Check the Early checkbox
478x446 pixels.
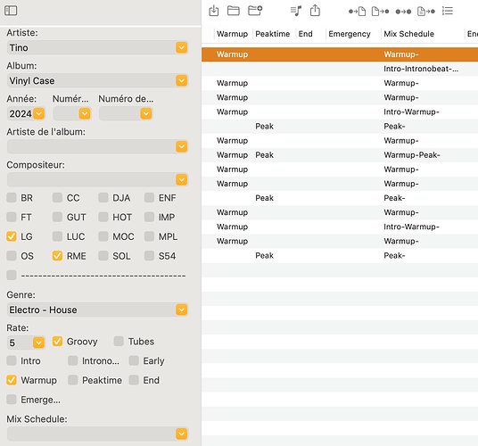click(x=134, y=360)
